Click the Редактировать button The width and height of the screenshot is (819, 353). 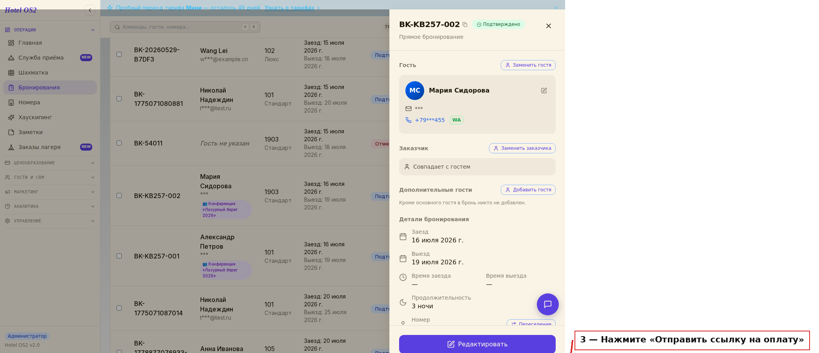[x=477, y=344]
